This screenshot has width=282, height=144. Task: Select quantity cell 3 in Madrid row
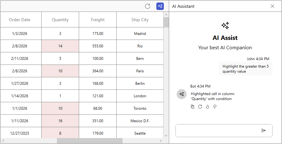point(60,34)
